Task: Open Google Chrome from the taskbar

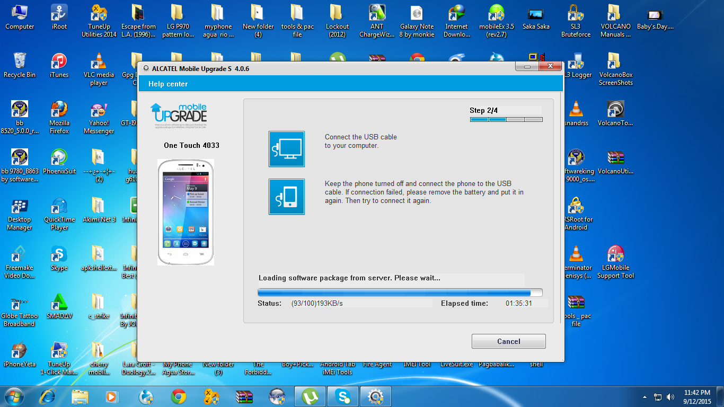Action: (x=179, y=396)
